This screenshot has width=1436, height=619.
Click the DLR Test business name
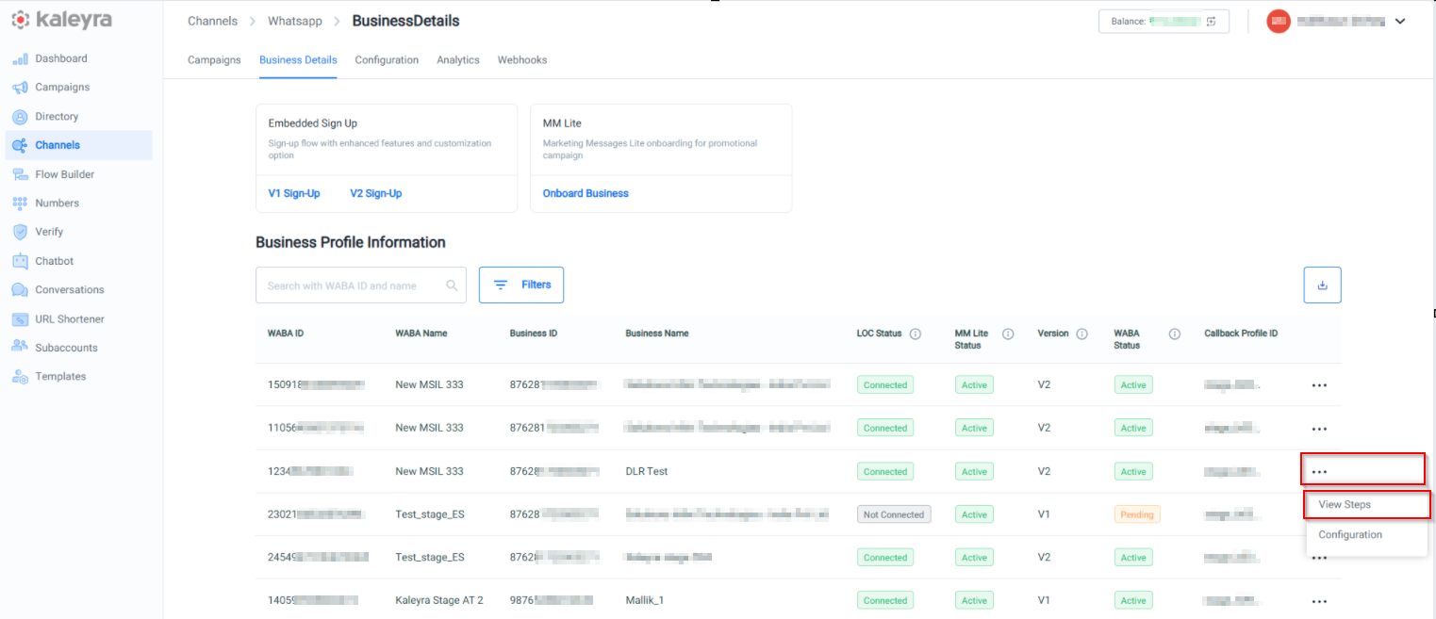647,471
